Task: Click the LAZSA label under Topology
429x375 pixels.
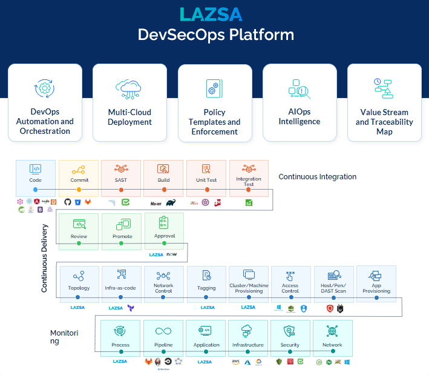Action: point(77,307)
